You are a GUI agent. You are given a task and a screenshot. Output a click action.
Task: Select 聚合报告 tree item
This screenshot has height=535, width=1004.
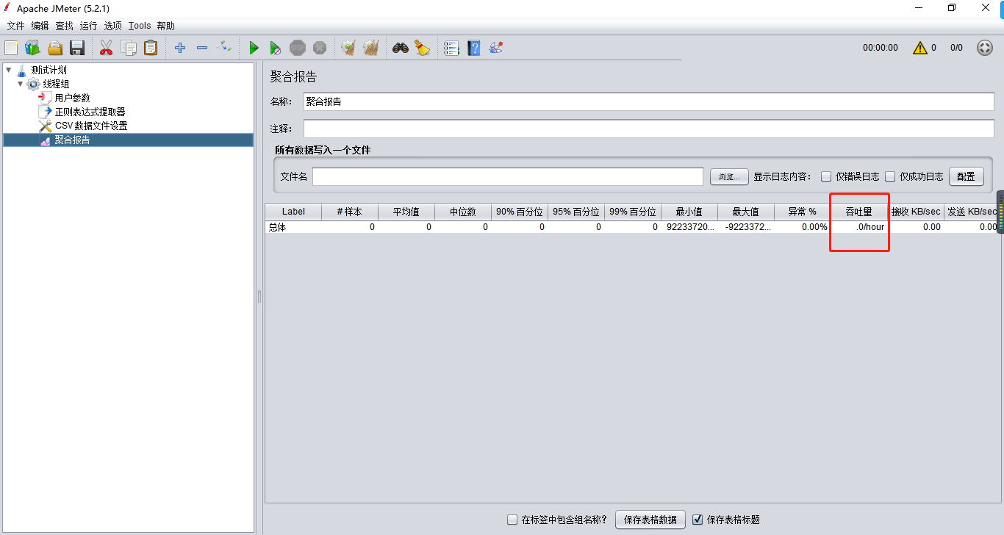pos(72,140)
